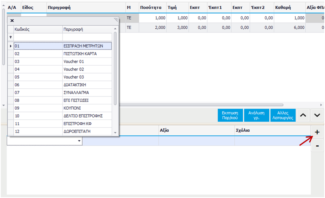Open Ανάλυση γρ. button

pos(256,116)
